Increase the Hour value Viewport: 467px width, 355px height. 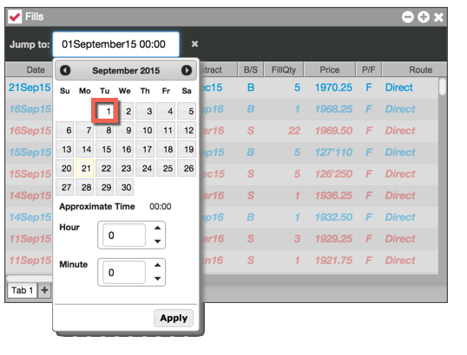(158, 228)
